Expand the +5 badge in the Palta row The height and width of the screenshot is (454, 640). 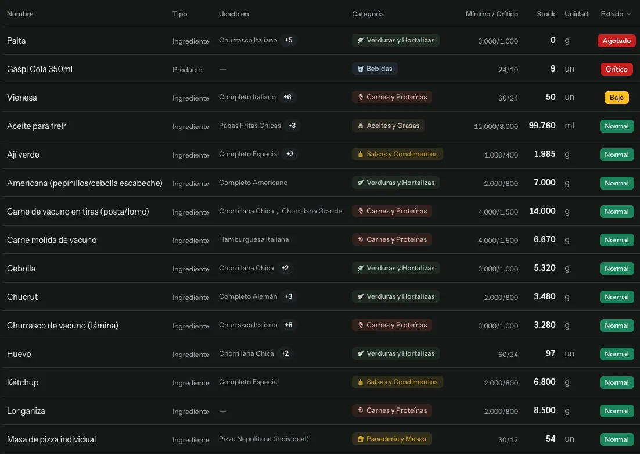tap(289, 40)
